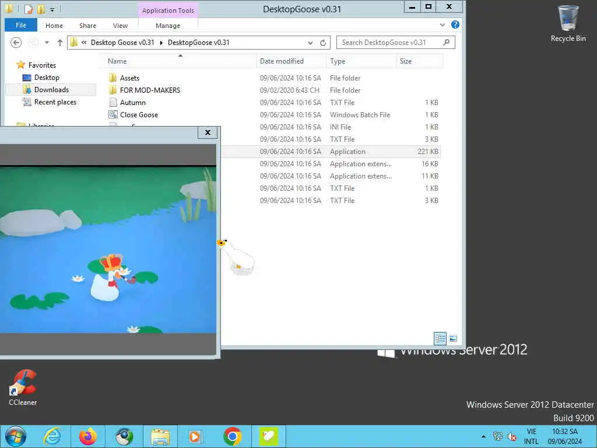Click the Properties quick access icon

tap(29, 9)
